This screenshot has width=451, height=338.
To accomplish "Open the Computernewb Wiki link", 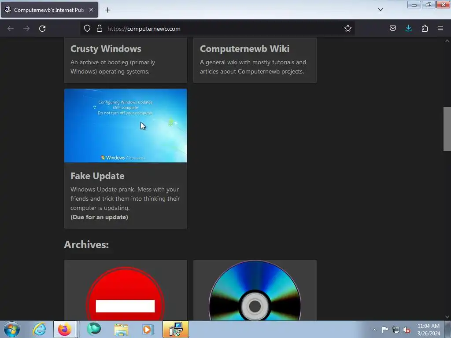I will [244, 49].
